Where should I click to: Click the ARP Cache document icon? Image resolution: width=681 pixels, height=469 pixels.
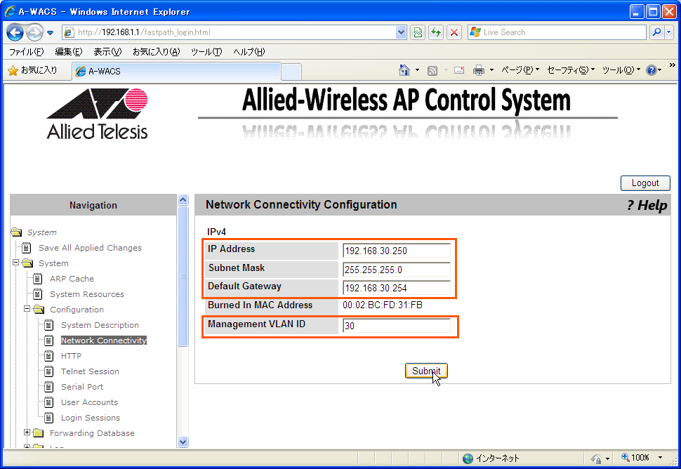tap(38, 278)
